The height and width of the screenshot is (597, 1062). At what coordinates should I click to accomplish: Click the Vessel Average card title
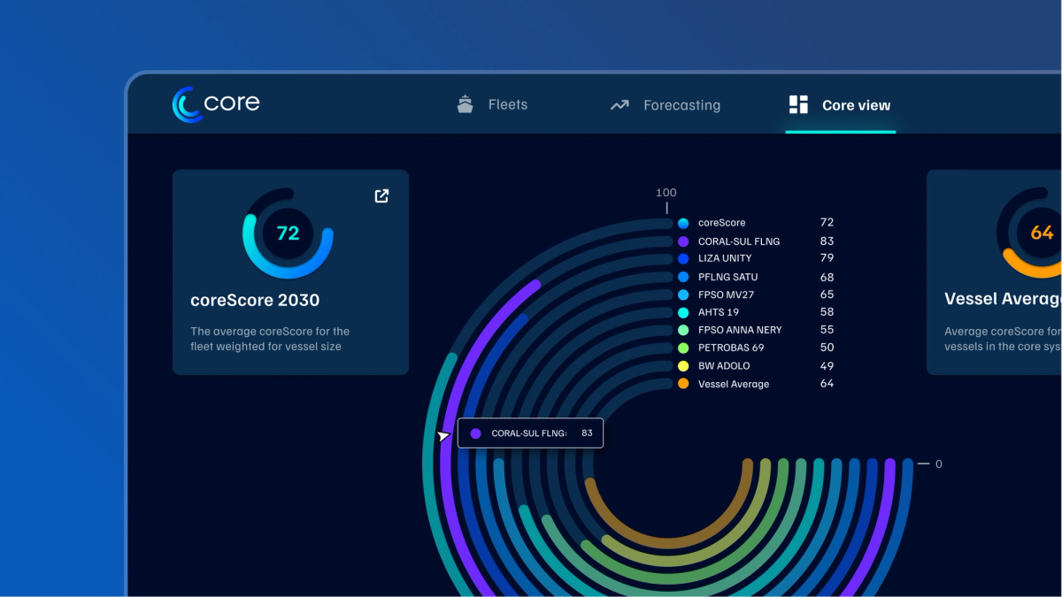coord(1003,300)
